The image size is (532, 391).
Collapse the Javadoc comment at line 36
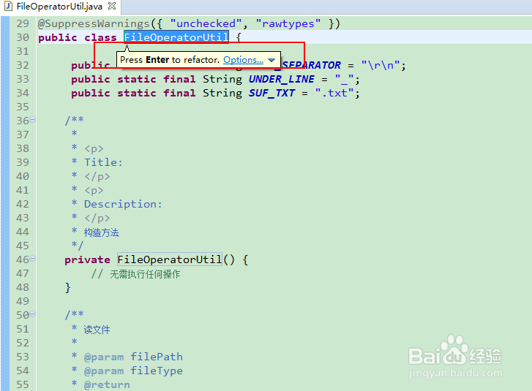pyautogui.click(x=33, y=120)
